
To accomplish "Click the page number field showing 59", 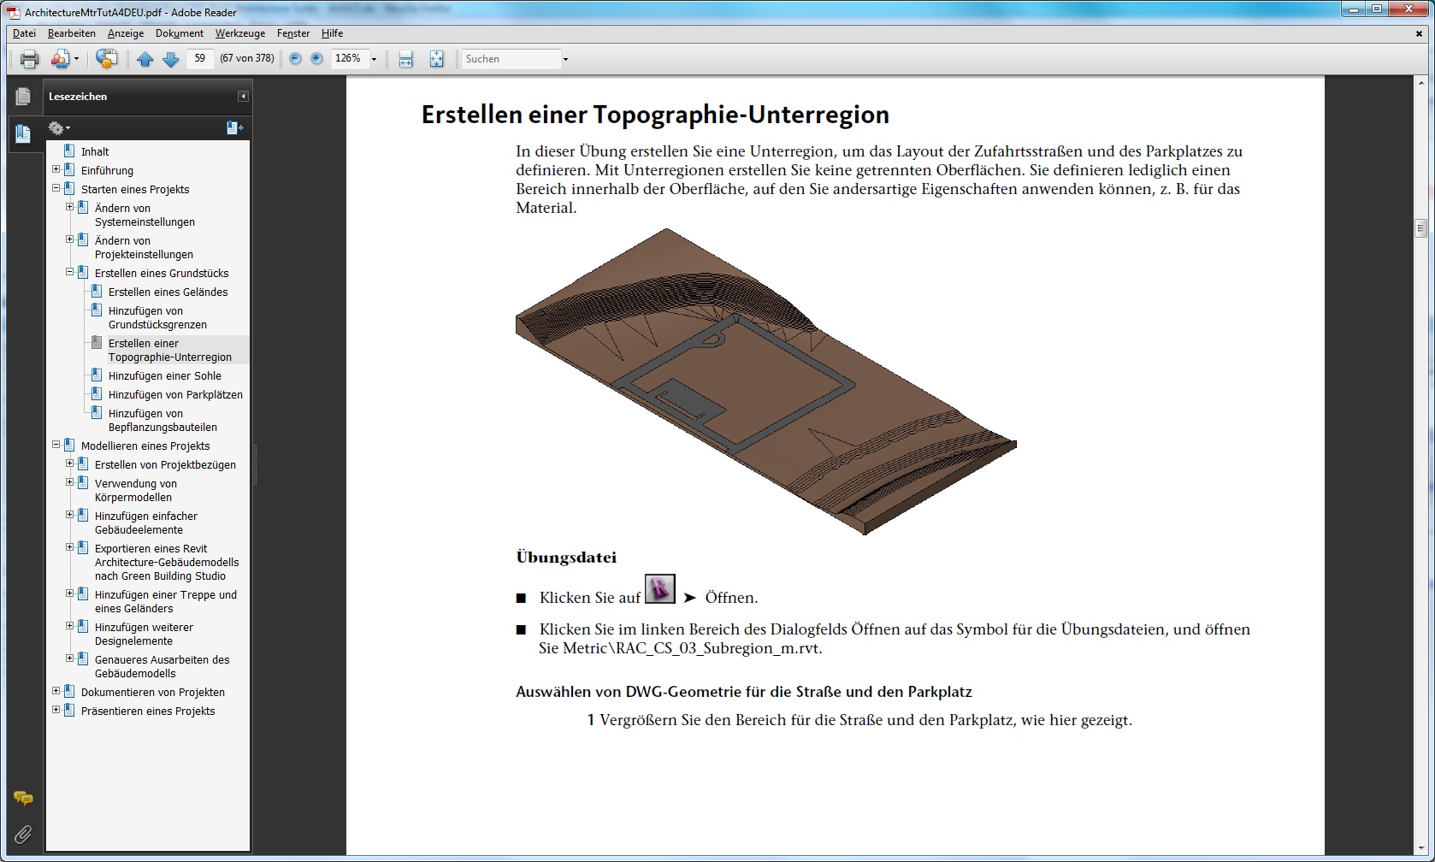I will coord(200,58).
